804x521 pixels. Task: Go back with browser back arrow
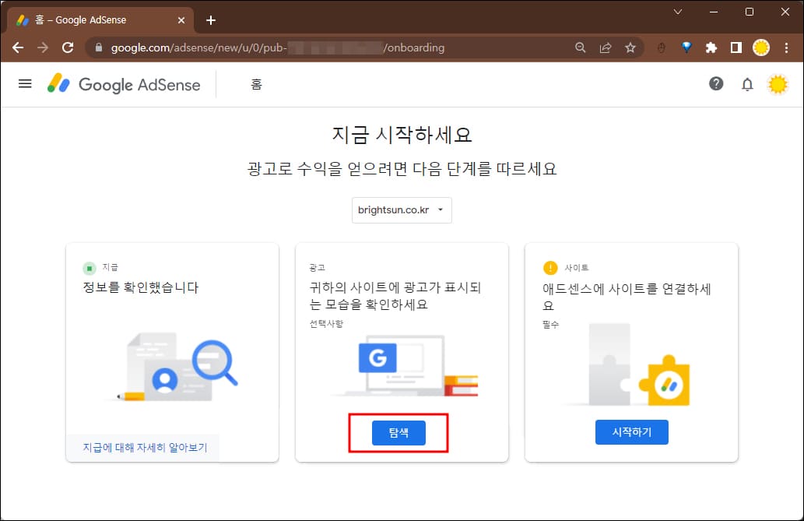point(18,48)
